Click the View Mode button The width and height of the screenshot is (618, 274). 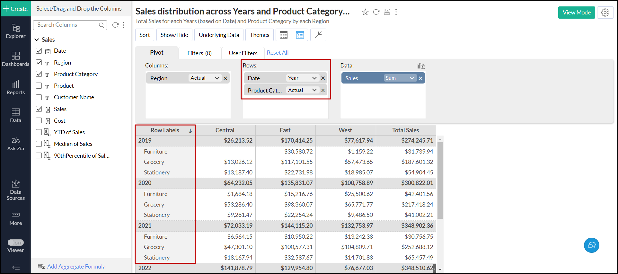click(x=576, y=13)
